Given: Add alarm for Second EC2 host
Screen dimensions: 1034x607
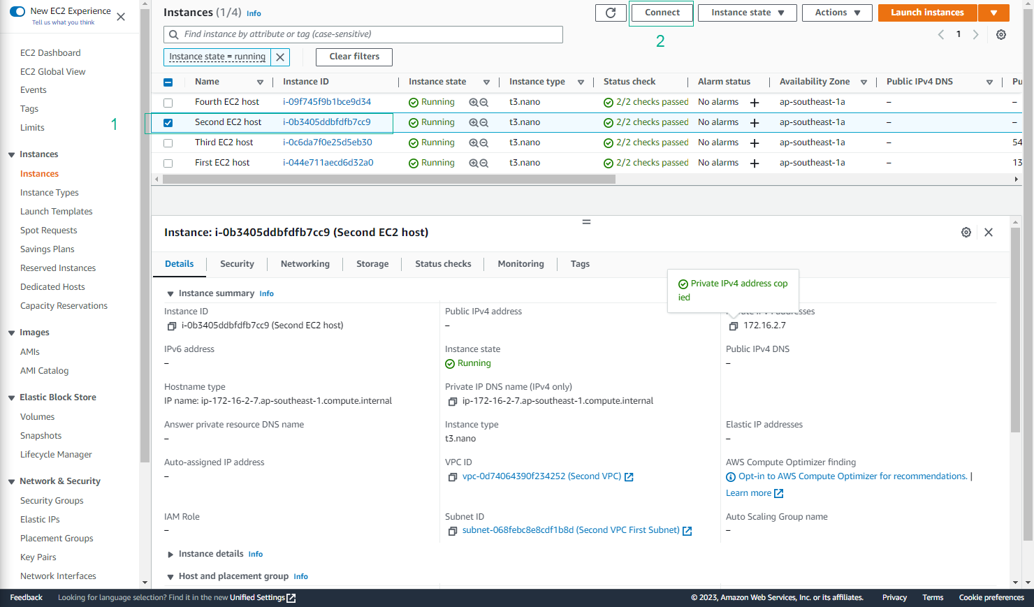Looking at the screenshot, I should coord(755,123).
